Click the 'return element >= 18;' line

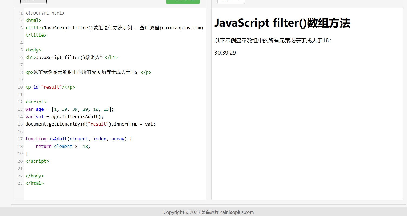63,146
